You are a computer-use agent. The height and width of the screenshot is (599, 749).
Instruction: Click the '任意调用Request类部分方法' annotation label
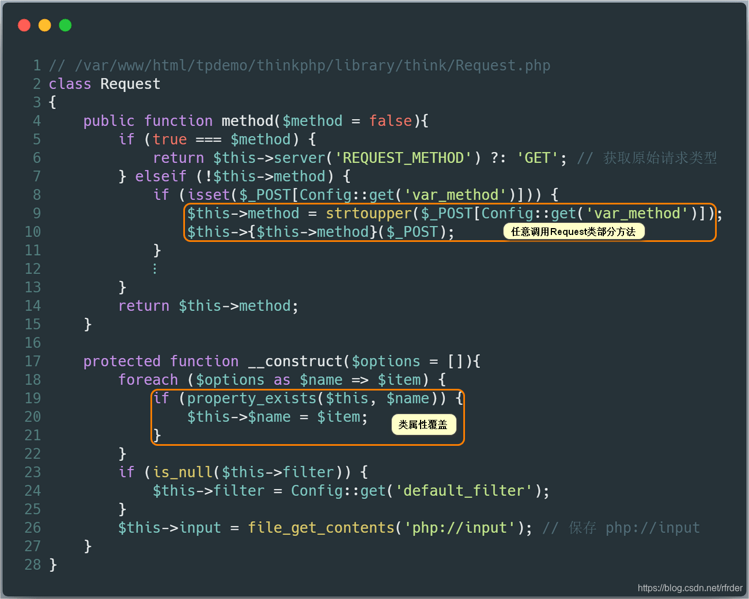(573, 232)
